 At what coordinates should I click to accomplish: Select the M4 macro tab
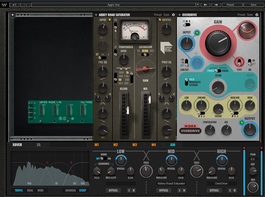[154, 145]
